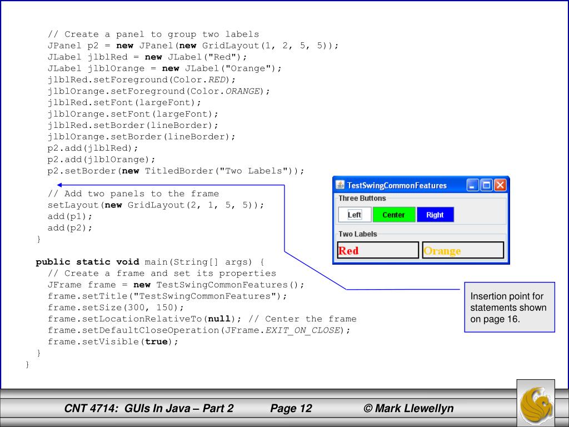Click the Orange label in Two Labels panel
The width and height of the screenshot is (569, 427).
point(463,250)
